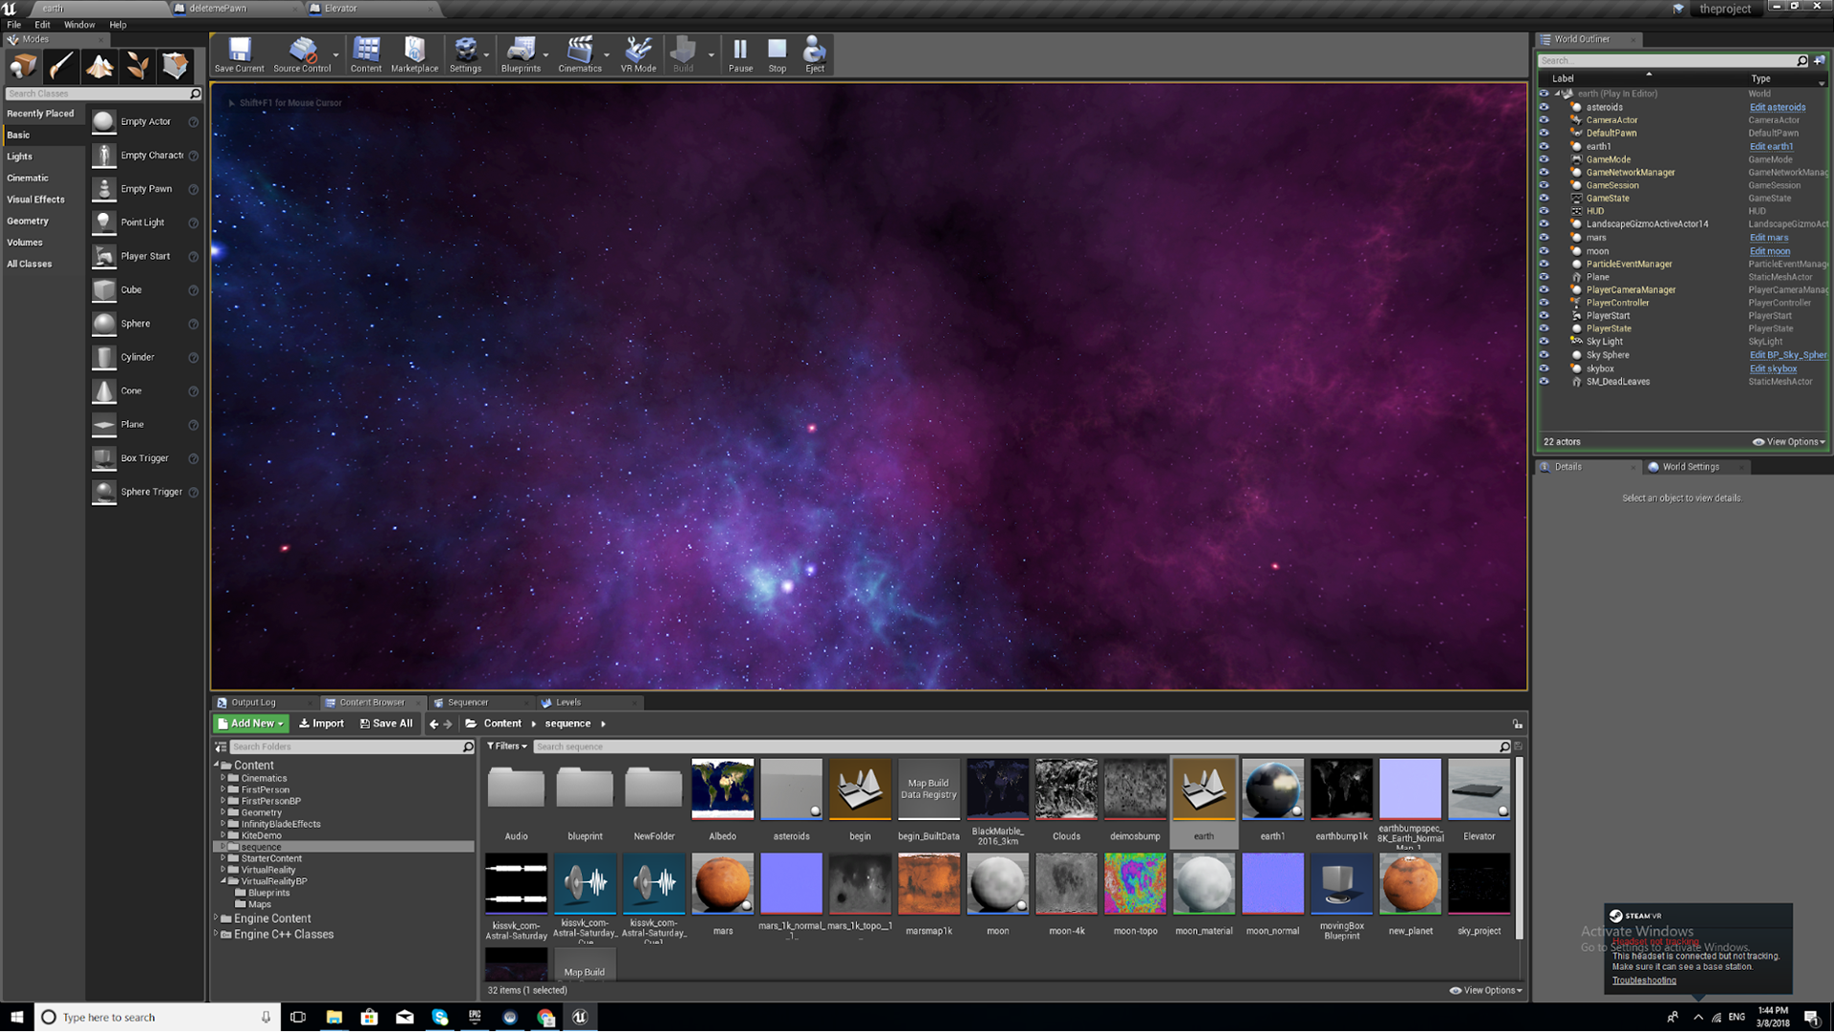The height and width of the screenshot is (1032, 1834).
Task: Open the Window menu
Action: tap(79, 25)
